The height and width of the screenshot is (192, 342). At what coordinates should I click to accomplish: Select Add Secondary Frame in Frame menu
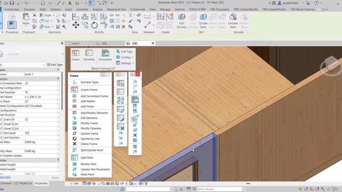94,96
